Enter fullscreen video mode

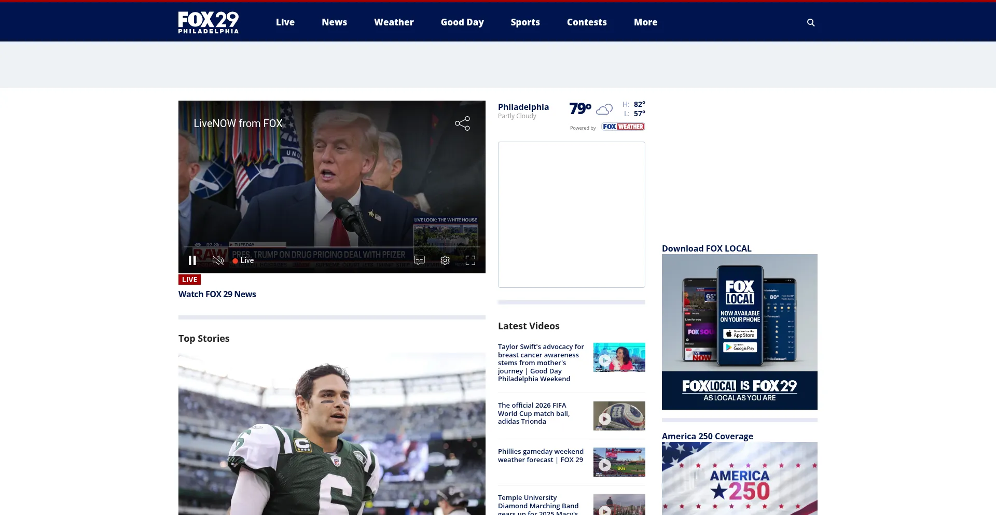pyautogui.click(x=470, y=260)
